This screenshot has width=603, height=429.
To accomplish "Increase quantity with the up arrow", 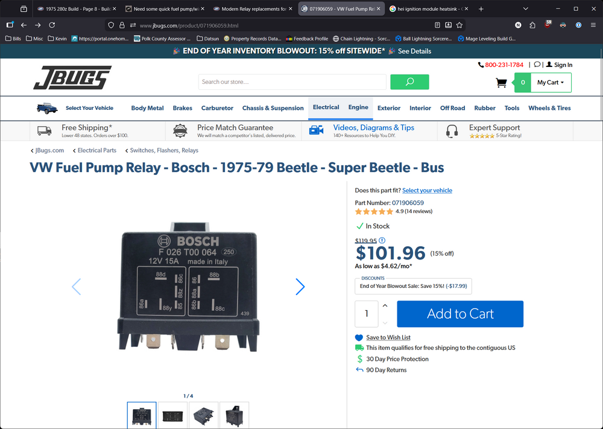I will (x=385, y=306).
